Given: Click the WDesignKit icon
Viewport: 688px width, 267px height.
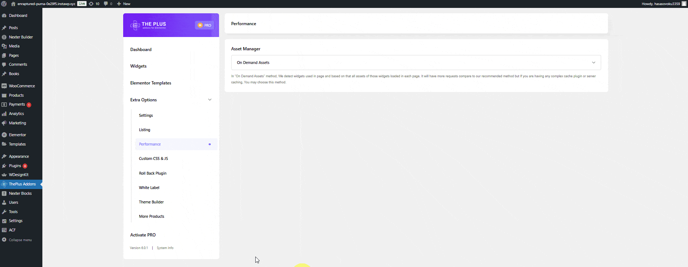Looking at the screenshot, I should click(4, 175).
